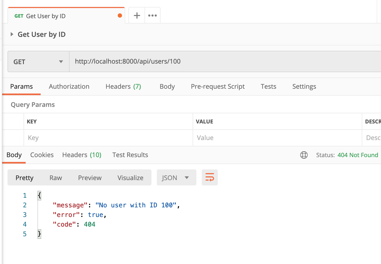Open the response Headers (10) tab
The width and height of the screenshot is (381, 264).
click(82, 155)
